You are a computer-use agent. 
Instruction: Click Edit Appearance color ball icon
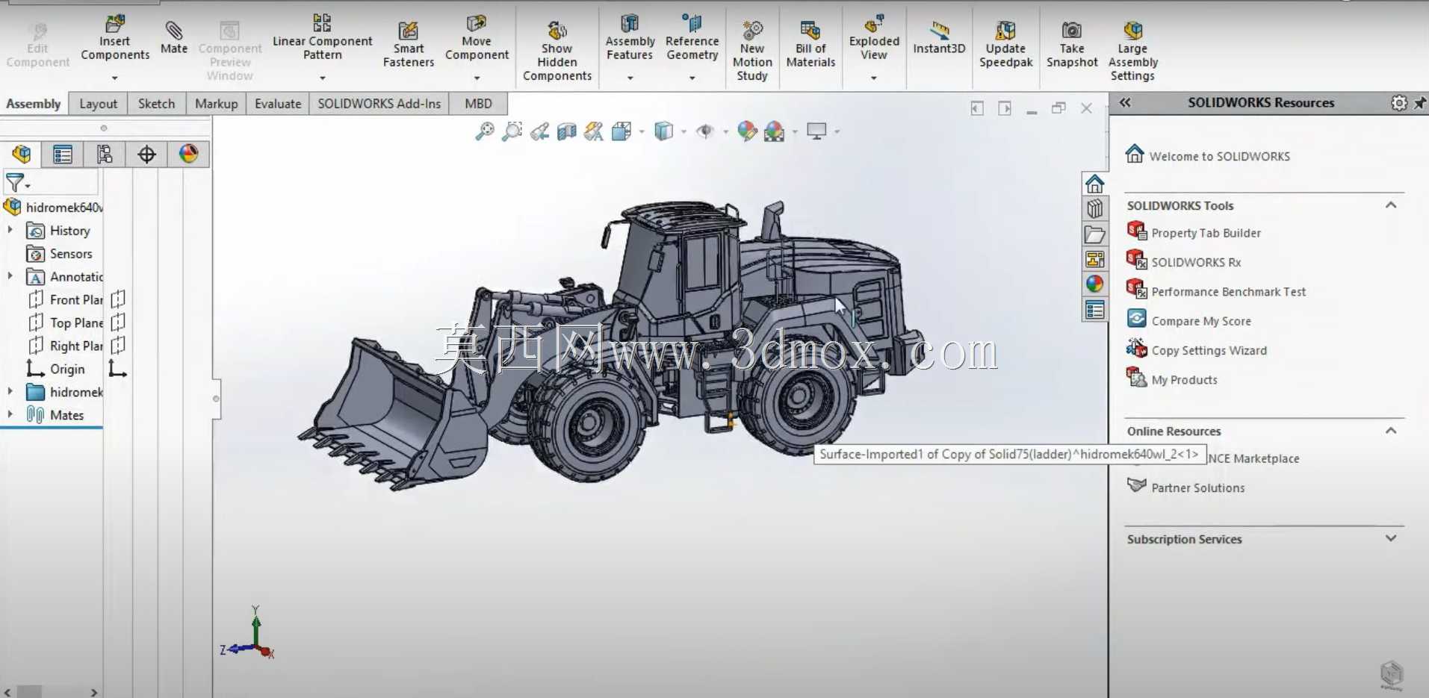[747, 131]
